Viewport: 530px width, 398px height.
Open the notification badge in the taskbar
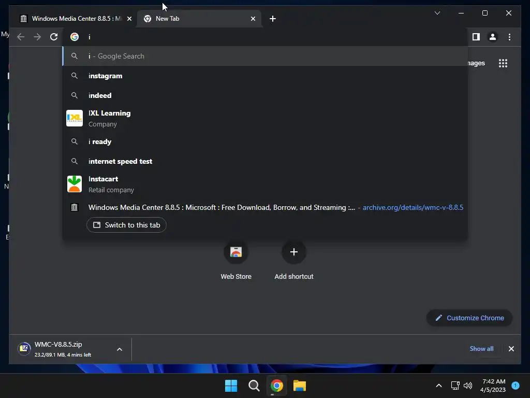tap(516, 385)
